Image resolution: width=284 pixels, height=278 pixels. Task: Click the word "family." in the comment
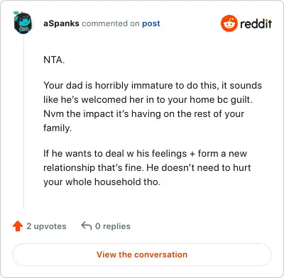point(58,128)
